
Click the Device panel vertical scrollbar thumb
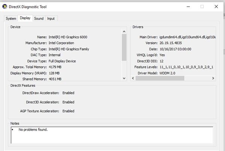point(124,47)
